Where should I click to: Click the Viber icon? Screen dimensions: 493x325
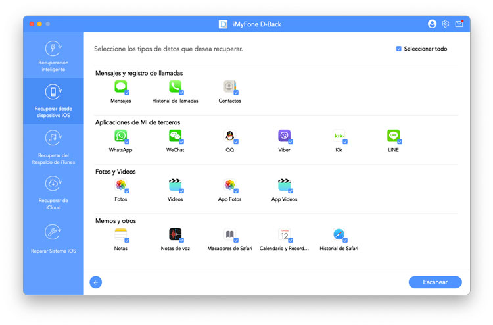click(284, 136)
